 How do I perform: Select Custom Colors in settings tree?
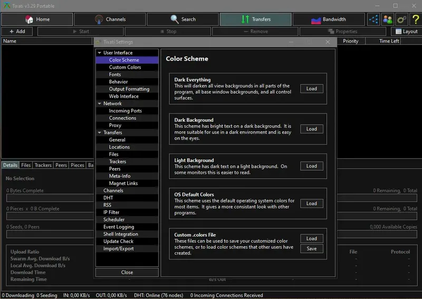(x=125, y=67)
